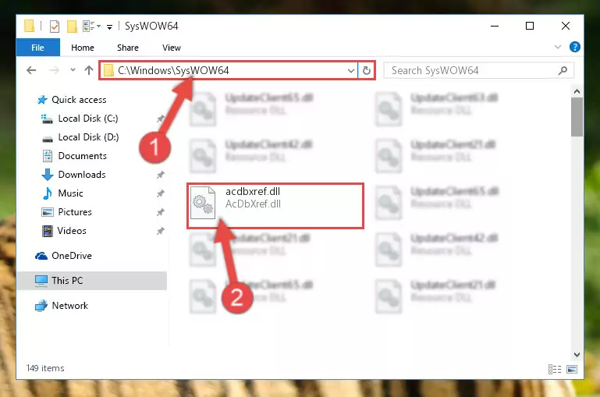The image size is (600, 397).
Task: Open Music in the sidebar
Action: point(70,193)
